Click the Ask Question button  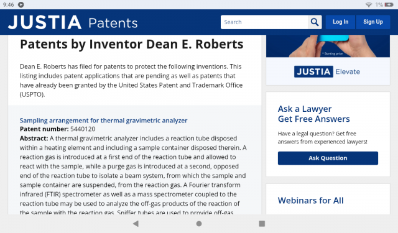(x=328, y=158)
